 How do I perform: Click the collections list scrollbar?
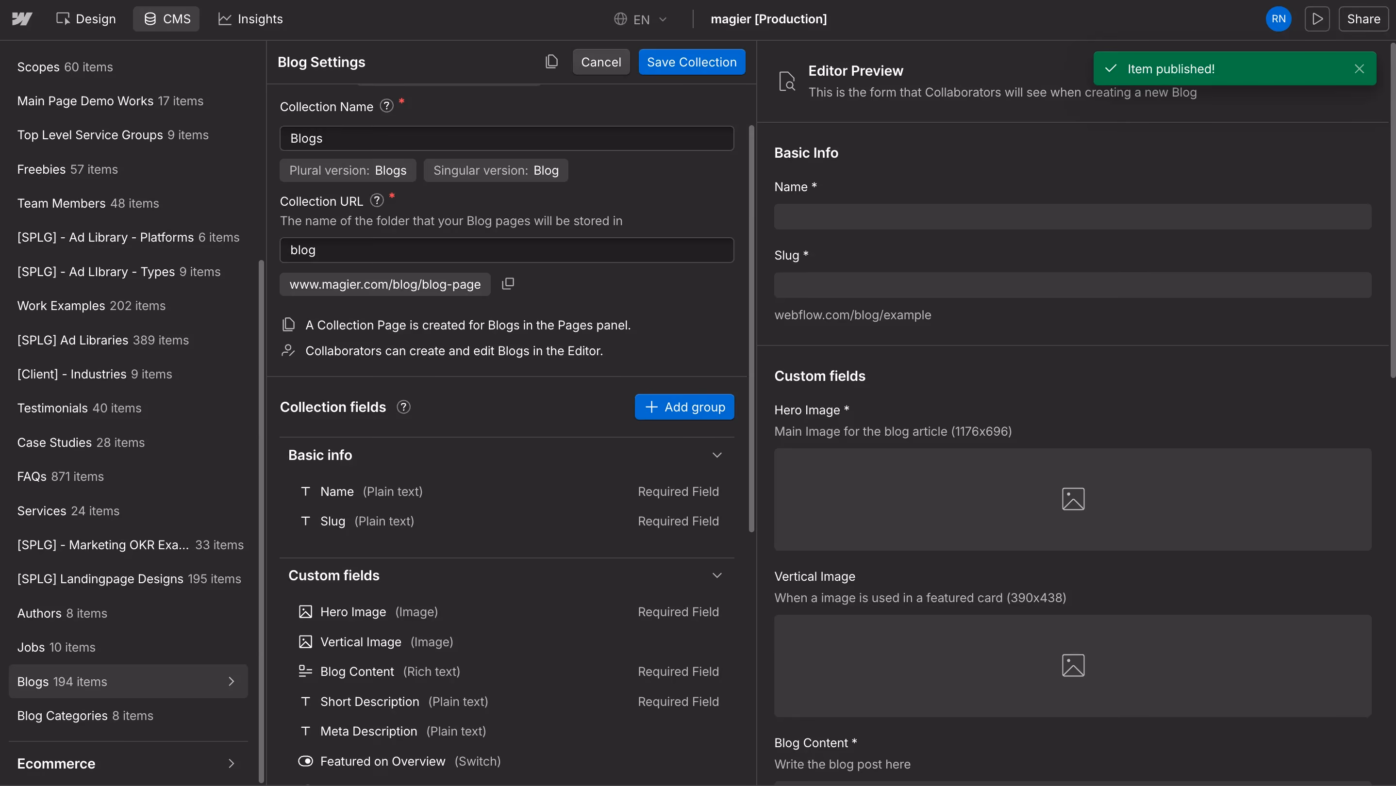pos(261,521)
